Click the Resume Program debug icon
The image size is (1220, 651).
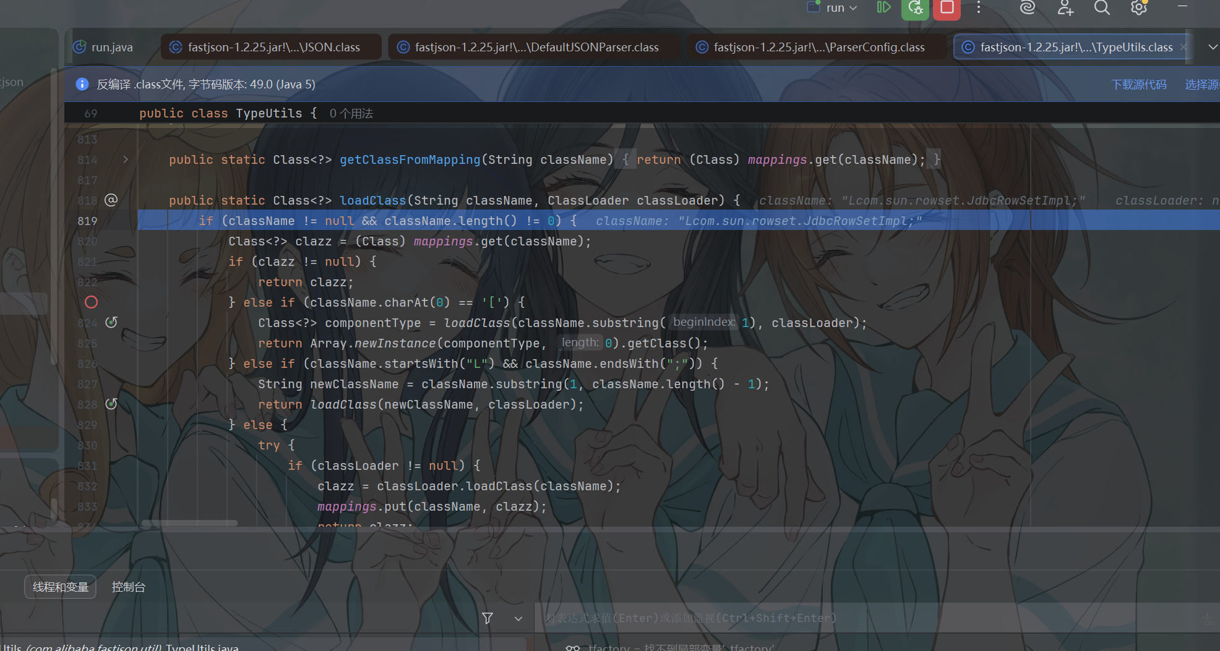[x=883, y=7]
